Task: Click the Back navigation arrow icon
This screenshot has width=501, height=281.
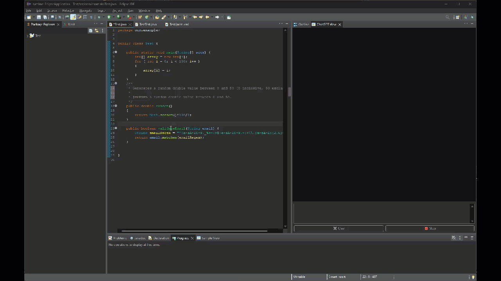Action: (207, 17)
